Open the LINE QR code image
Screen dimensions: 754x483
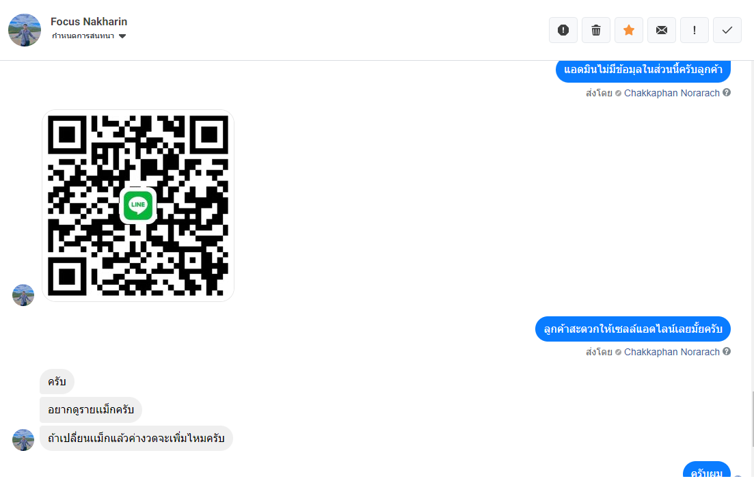coord(138,206)
